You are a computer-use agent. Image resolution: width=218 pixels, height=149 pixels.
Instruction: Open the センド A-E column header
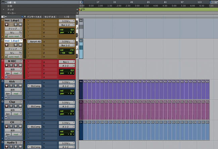[x=50, y=17]
